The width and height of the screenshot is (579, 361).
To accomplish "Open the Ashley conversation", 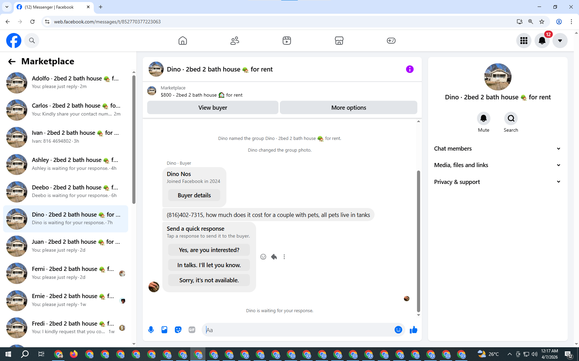I will (x=65, y=164).
